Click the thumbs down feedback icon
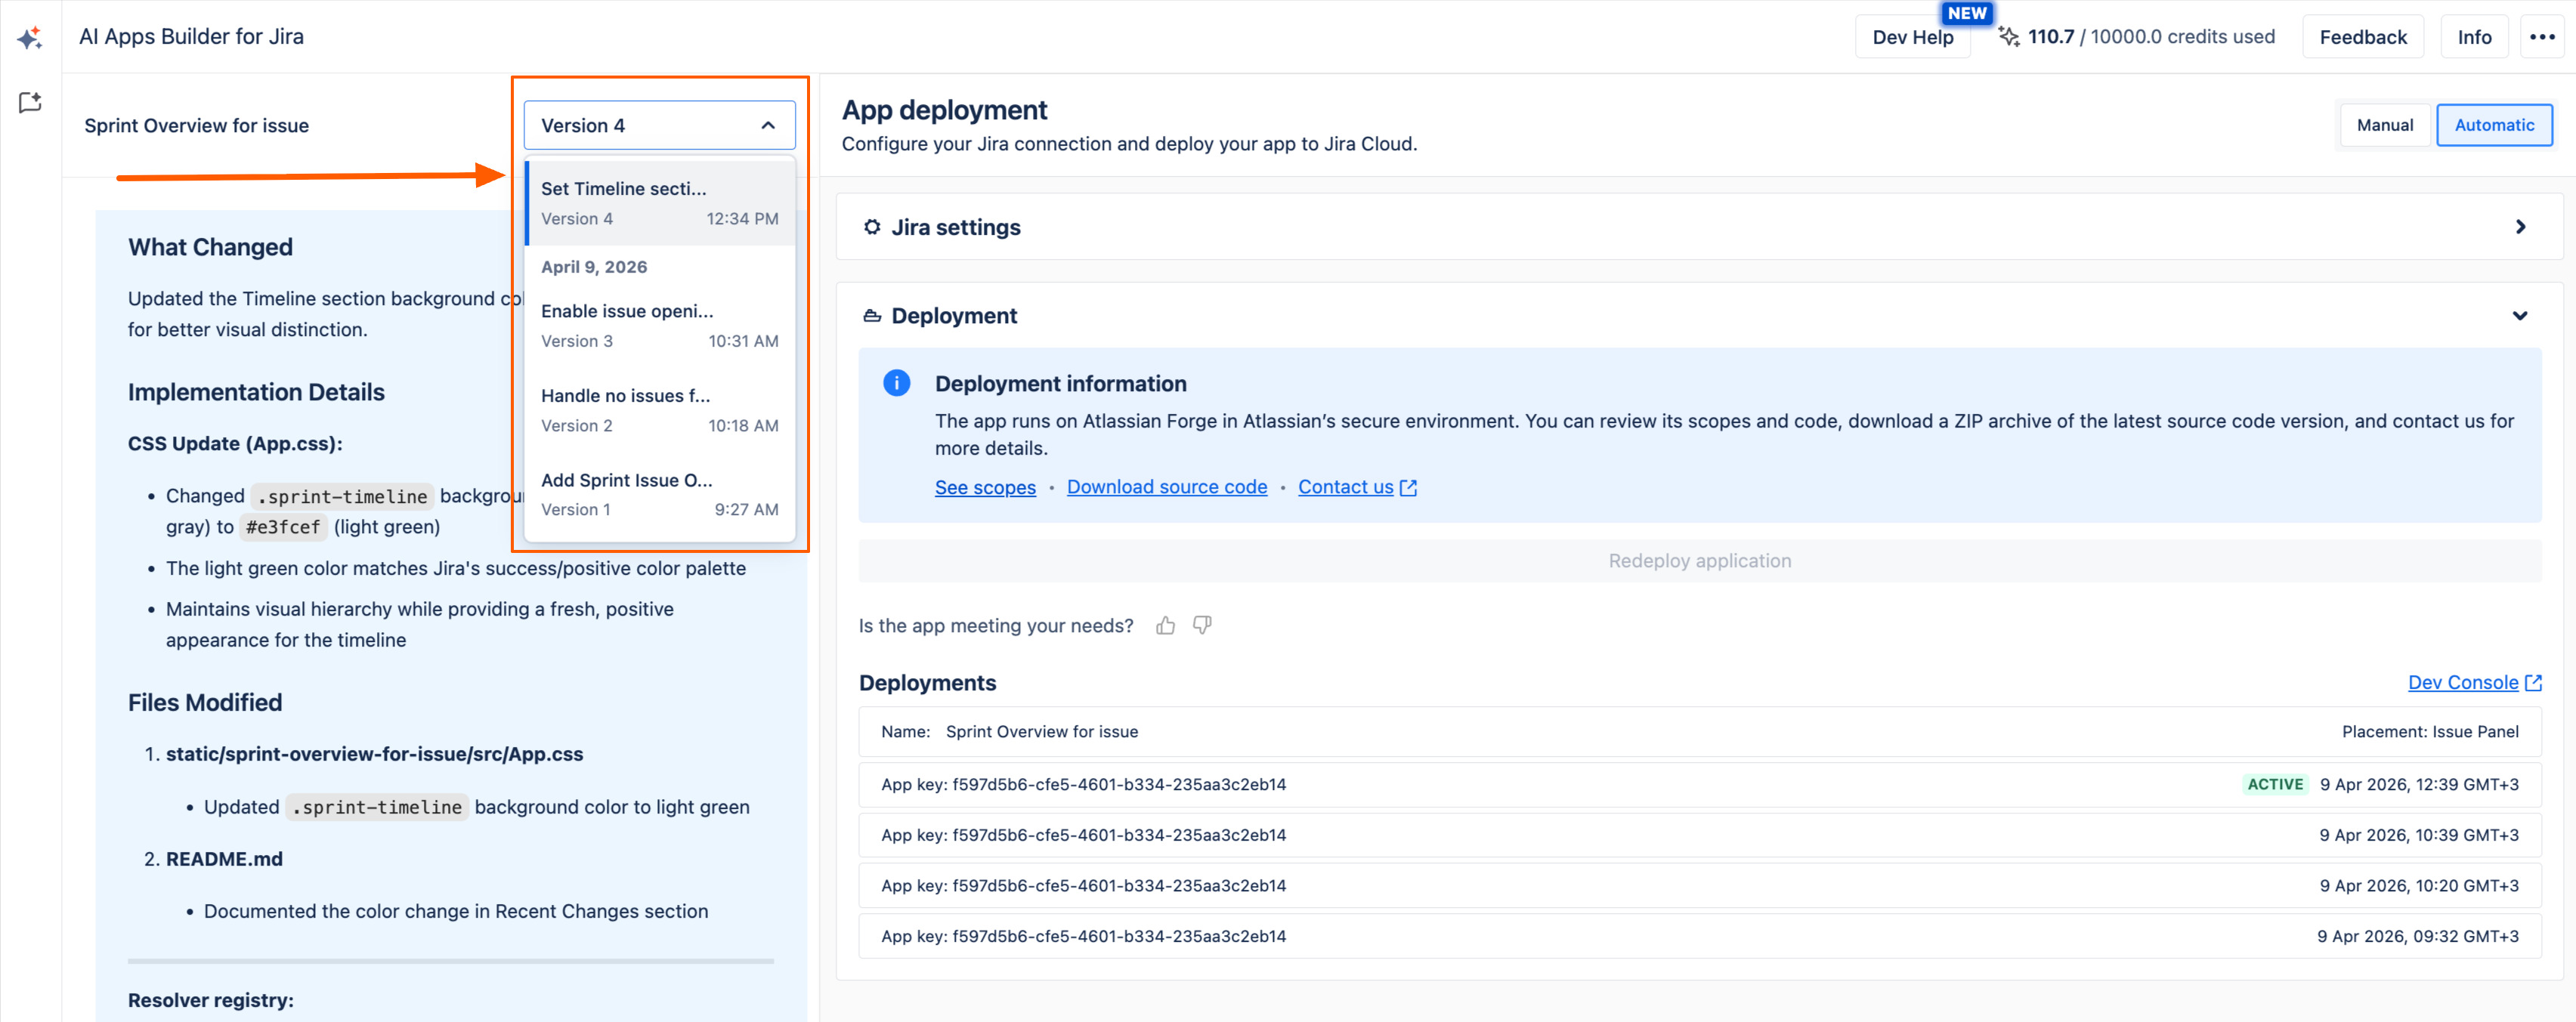2576x1022 pixels. tap(1202, 626)
